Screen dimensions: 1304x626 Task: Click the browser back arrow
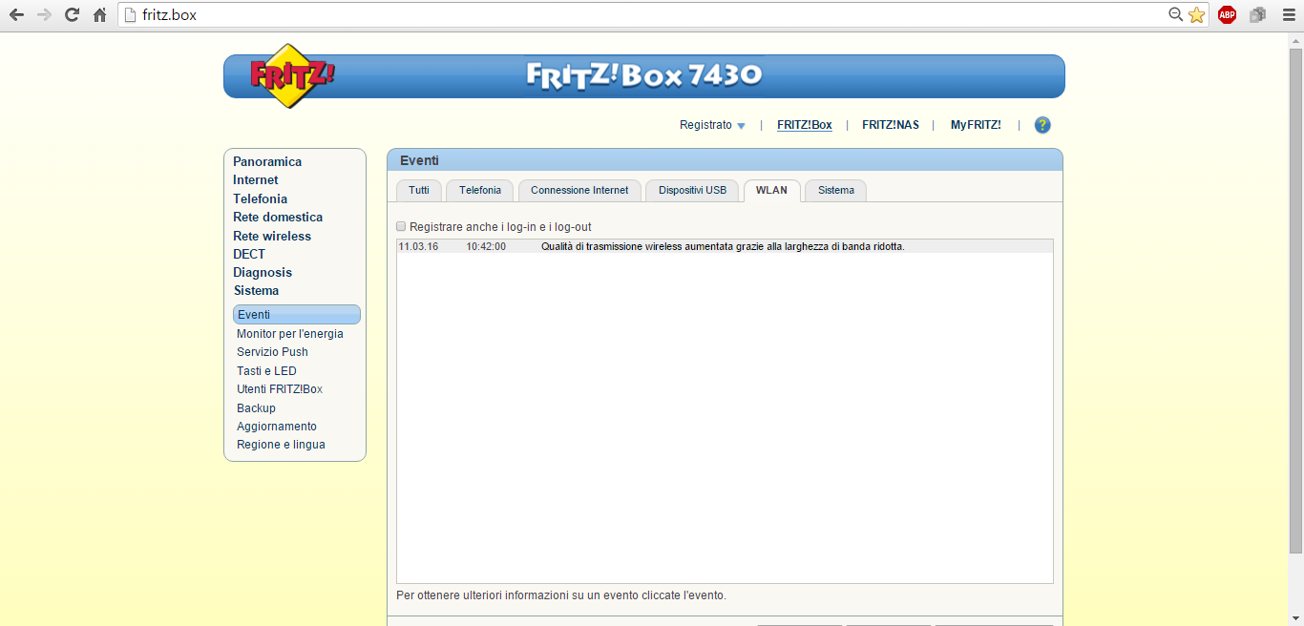16,15
